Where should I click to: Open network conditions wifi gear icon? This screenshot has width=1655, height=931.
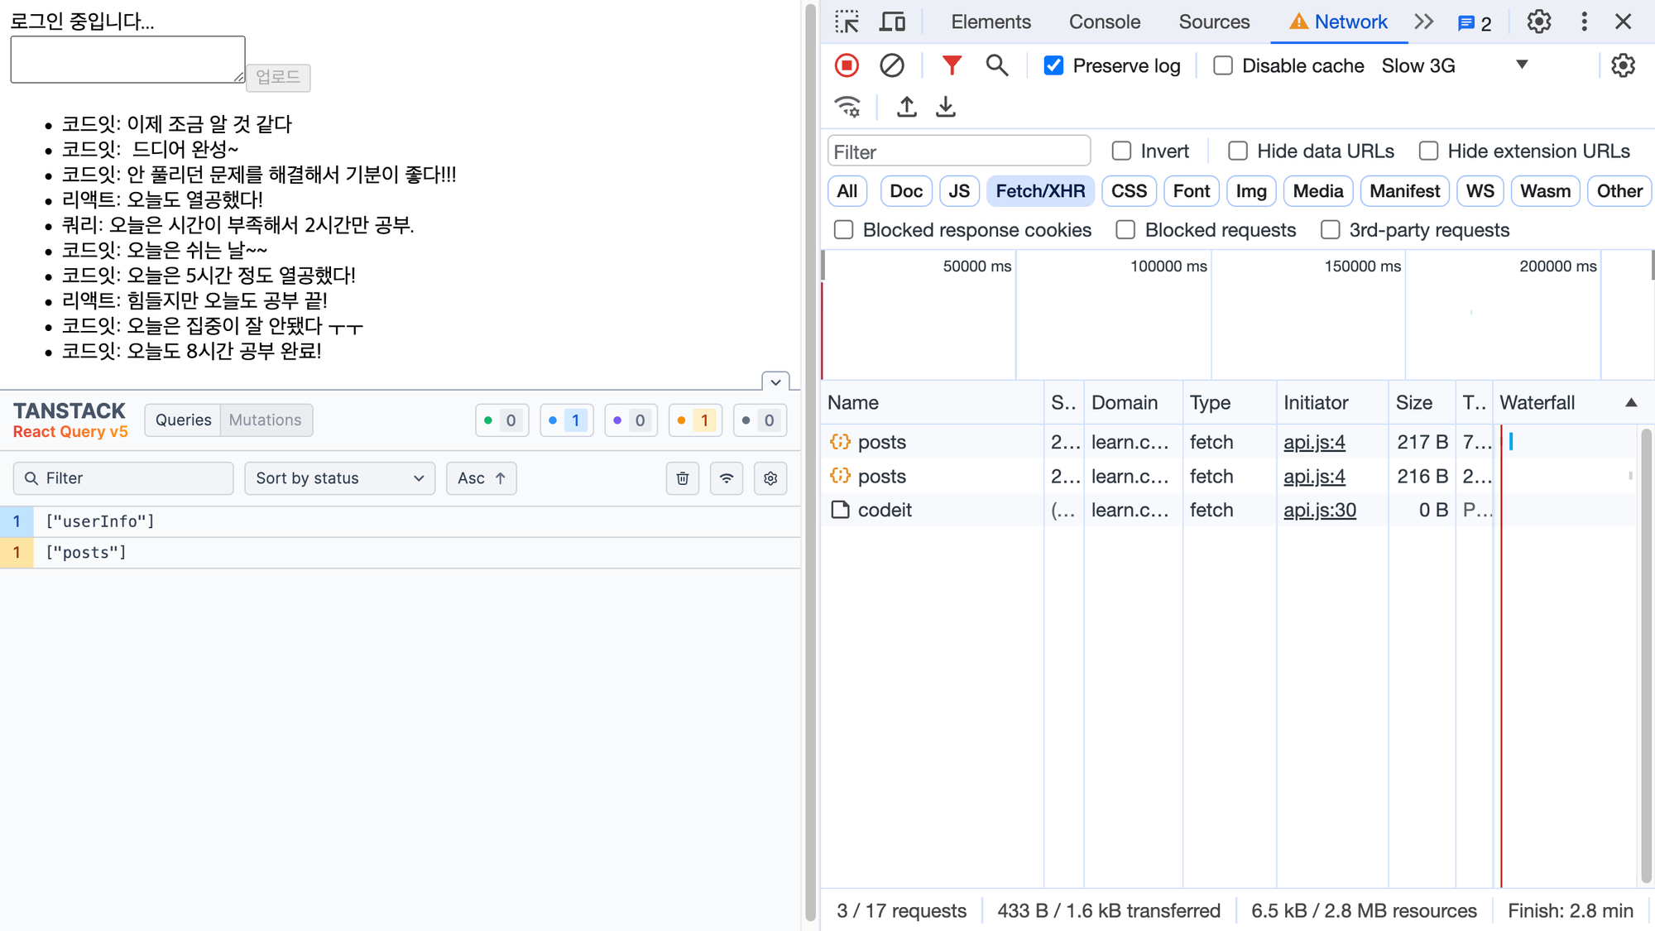[847, 107]
